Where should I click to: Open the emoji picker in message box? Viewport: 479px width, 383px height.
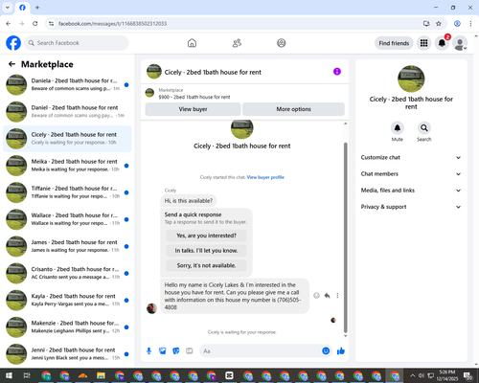(x=326, y=351)
